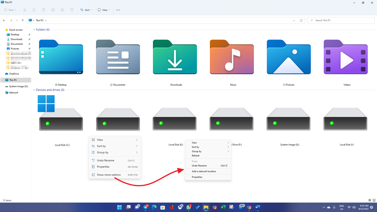The image size is (377, 212).
Task: Open the Downloads folder
Action: coord(175,58)
